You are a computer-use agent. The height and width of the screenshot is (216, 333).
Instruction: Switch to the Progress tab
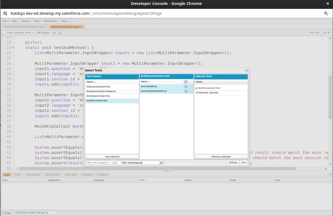tap(87, 175)
